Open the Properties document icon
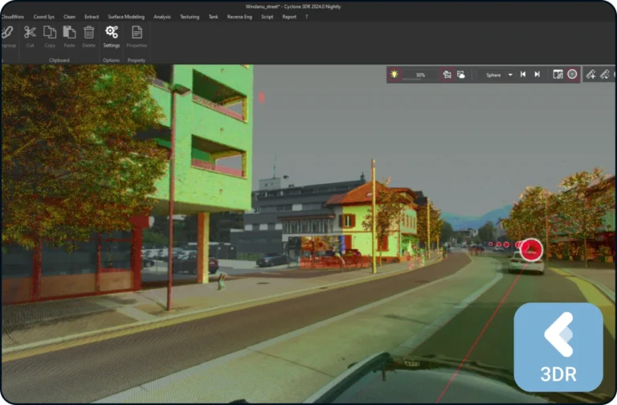 137,33
